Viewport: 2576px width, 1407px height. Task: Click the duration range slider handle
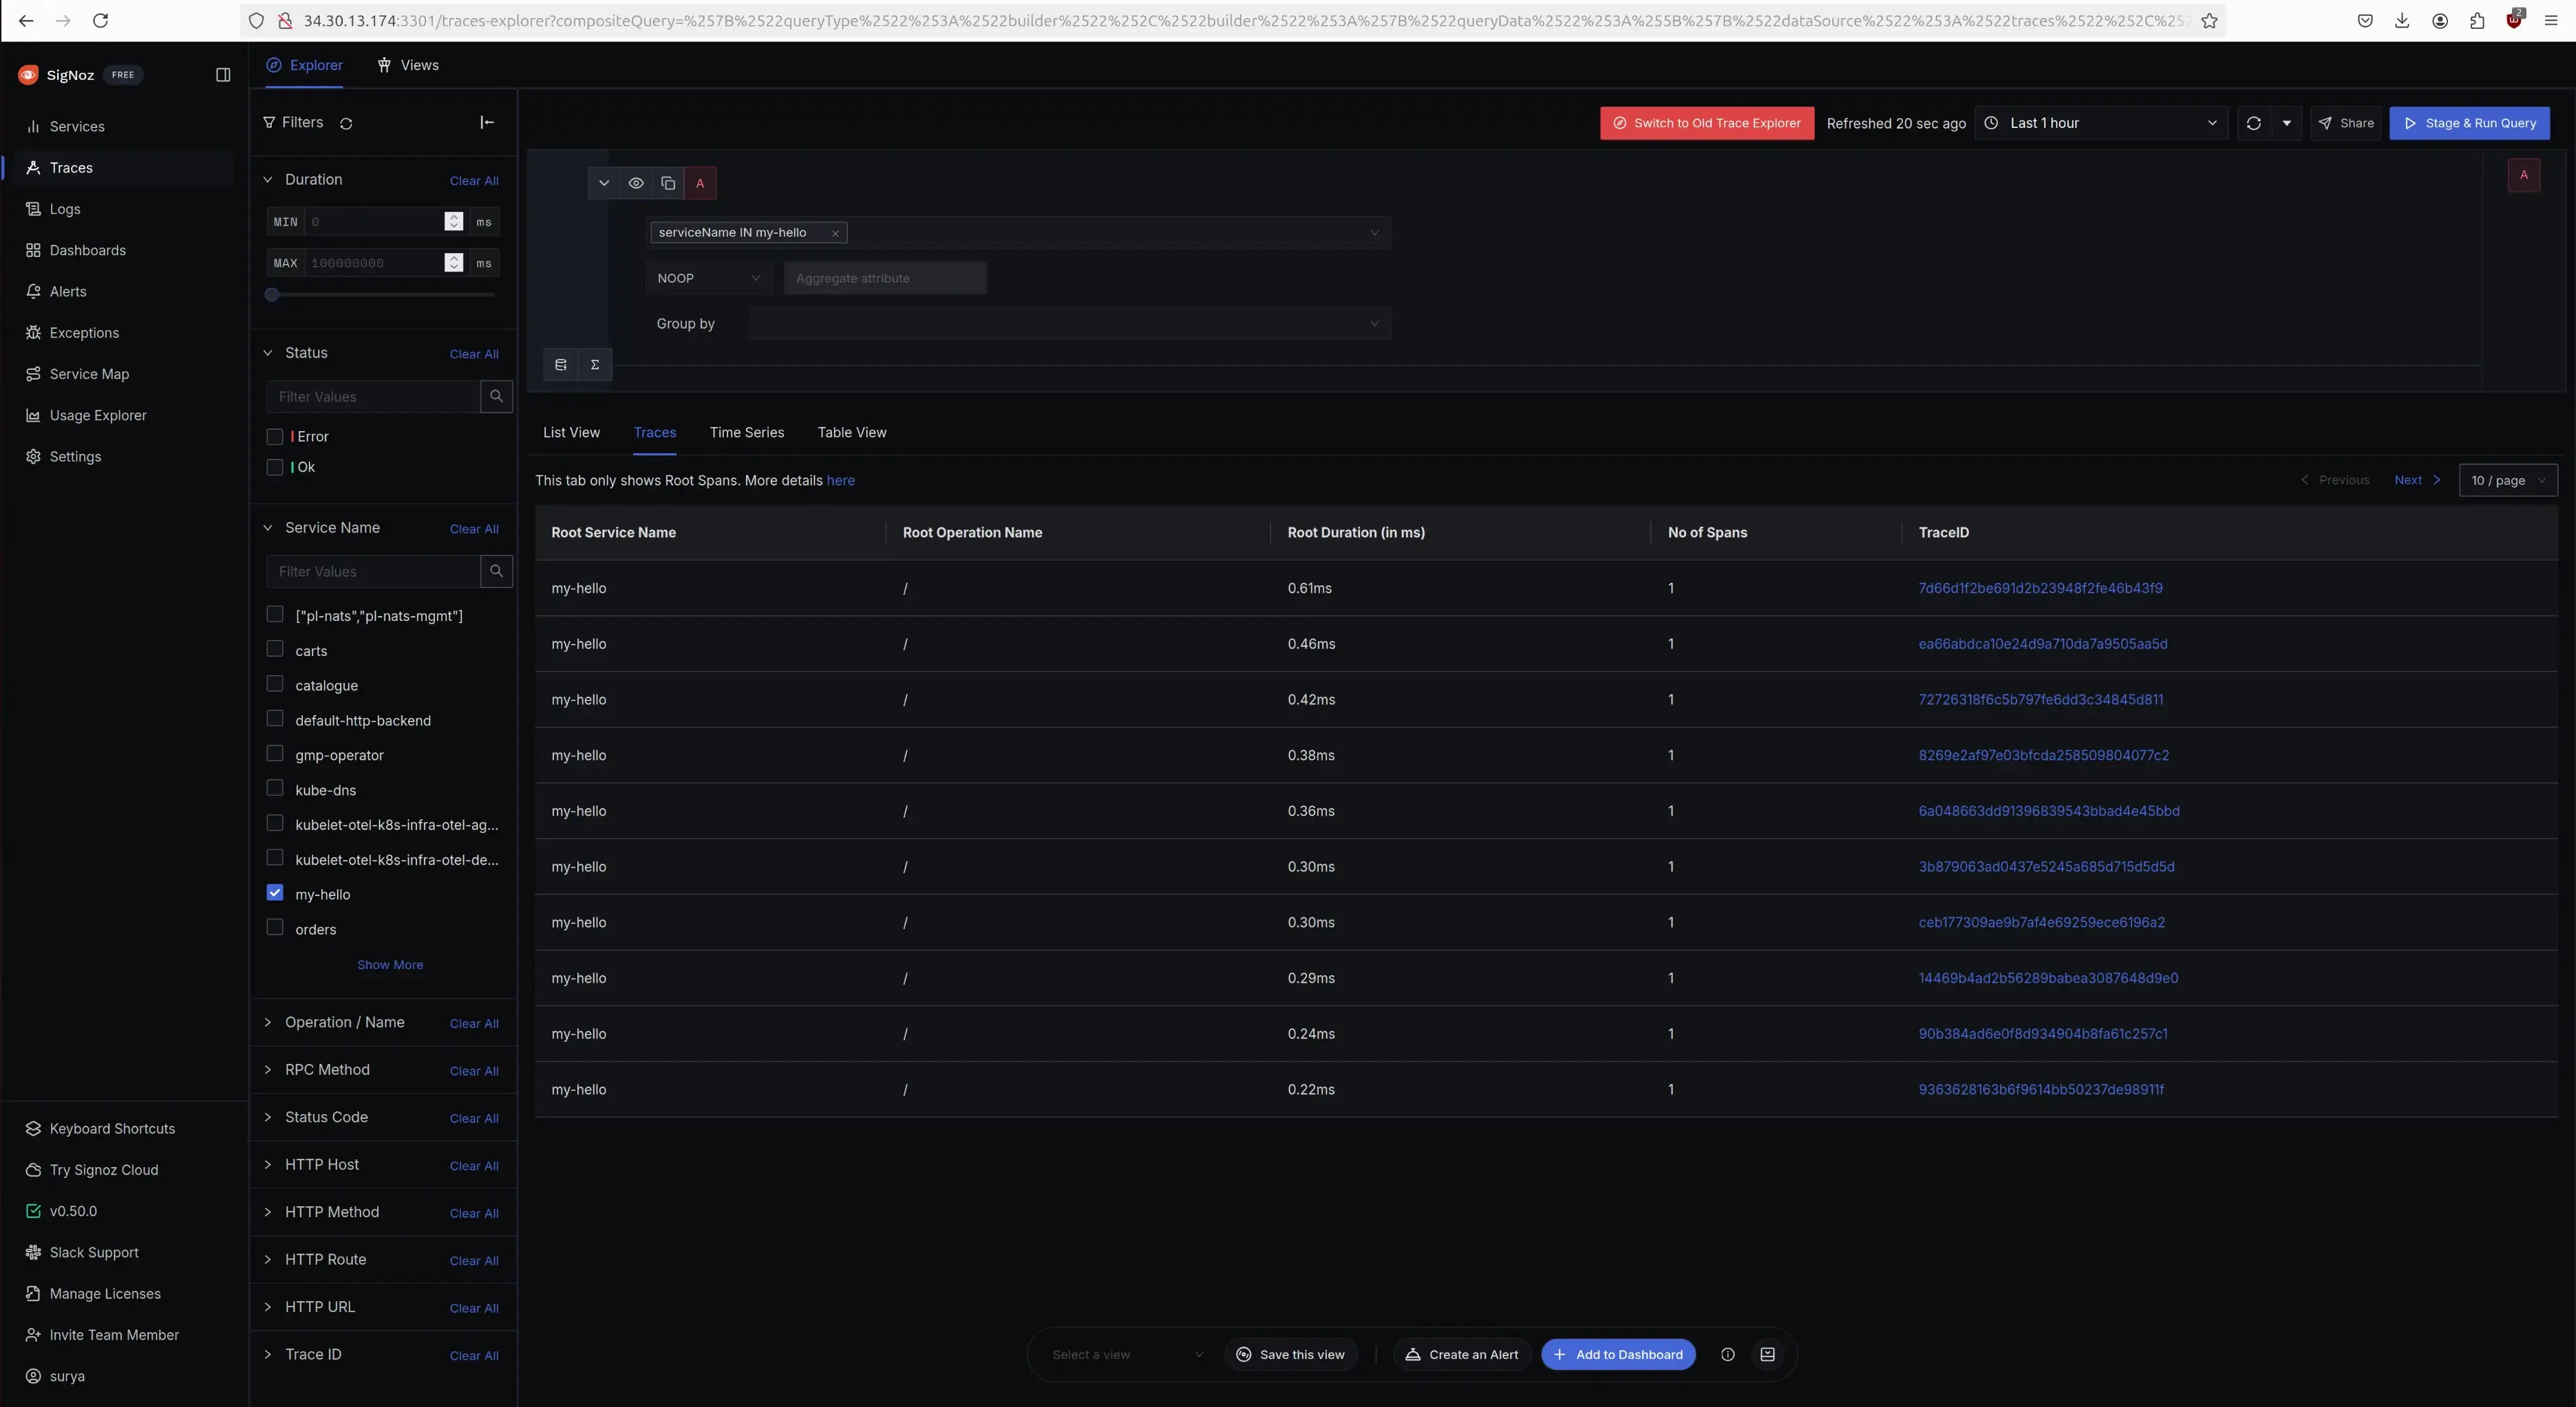(272, 295)
